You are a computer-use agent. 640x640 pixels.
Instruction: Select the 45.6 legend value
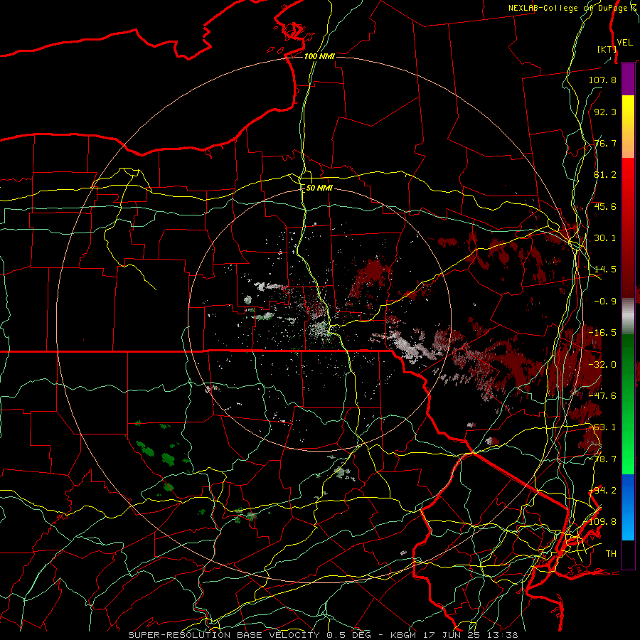(605, 206)
